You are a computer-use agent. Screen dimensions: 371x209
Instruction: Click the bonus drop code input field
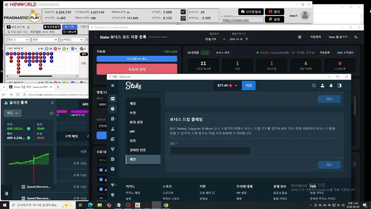(210, 151)
